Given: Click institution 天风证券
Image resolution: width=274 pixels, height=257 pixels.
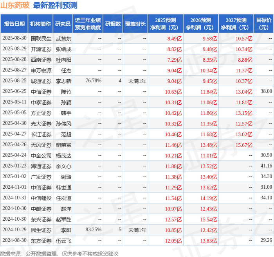Looking at the screenshot, I should coord(41,145).
